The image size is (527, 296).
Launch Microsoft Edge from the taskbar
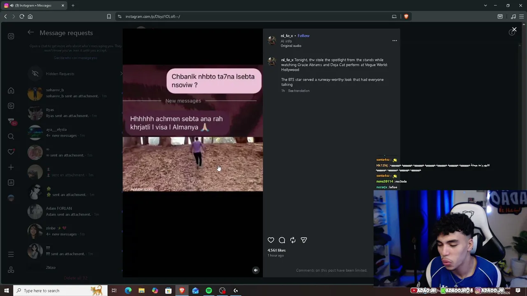tap(128, 291)
